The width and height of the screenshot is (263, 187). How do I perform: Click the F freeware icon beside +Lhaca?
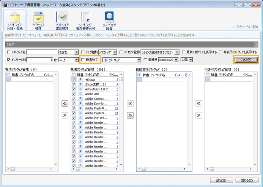[x=80, y=79]
